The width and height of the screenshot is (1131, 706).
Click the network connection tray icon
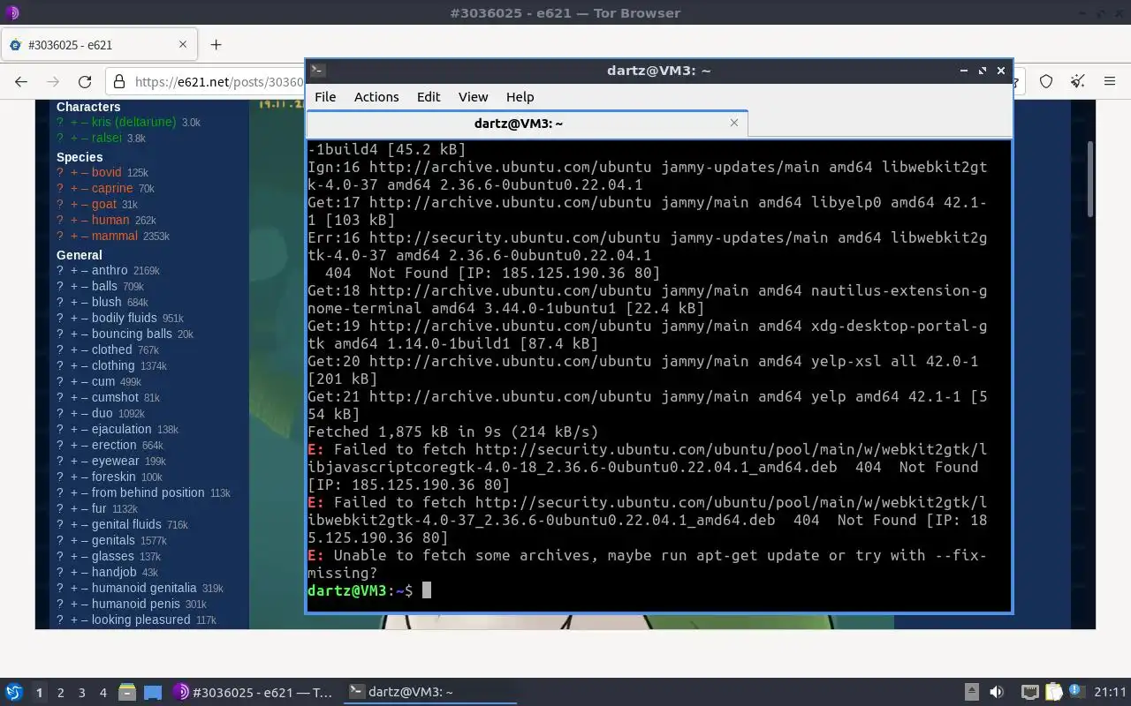coord(1029,692)
